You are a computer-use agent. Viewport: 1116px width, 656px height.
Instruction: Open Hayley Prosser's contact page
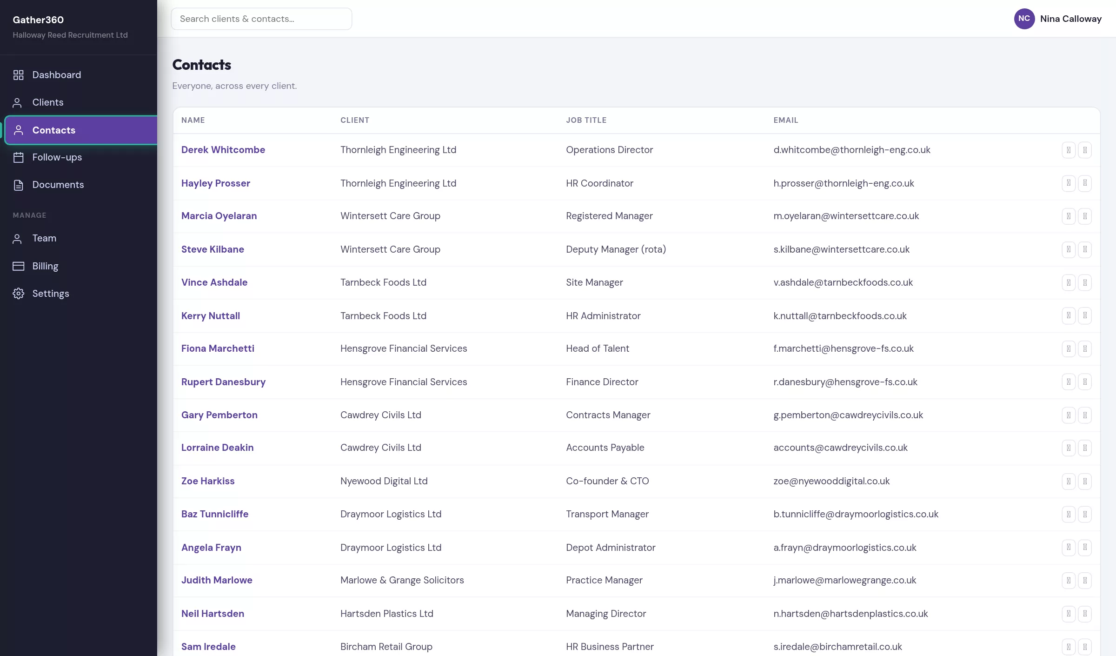(216, 183)
